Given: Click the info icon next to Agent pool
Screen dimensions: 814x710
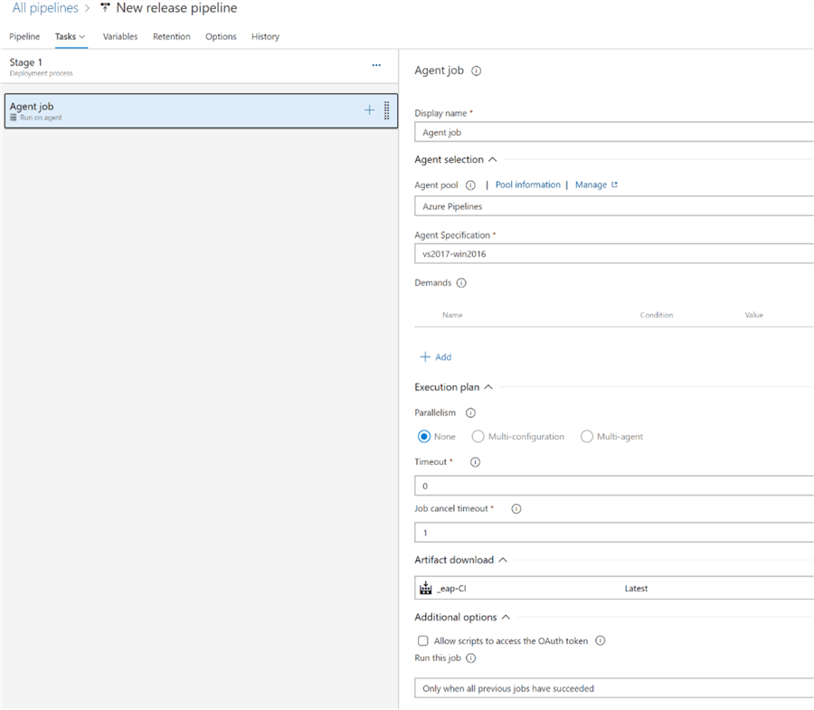Looking at the screenshot, I should [470, 185].
